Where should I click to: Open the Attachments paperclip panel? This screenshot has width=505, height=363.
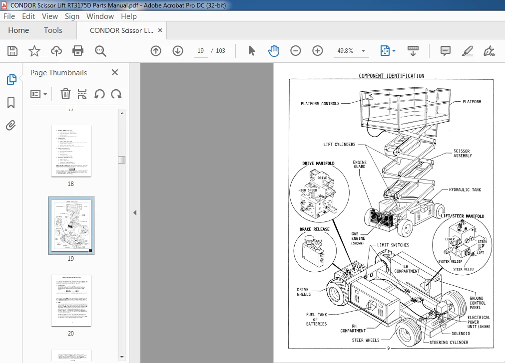(x=11, y=125)
